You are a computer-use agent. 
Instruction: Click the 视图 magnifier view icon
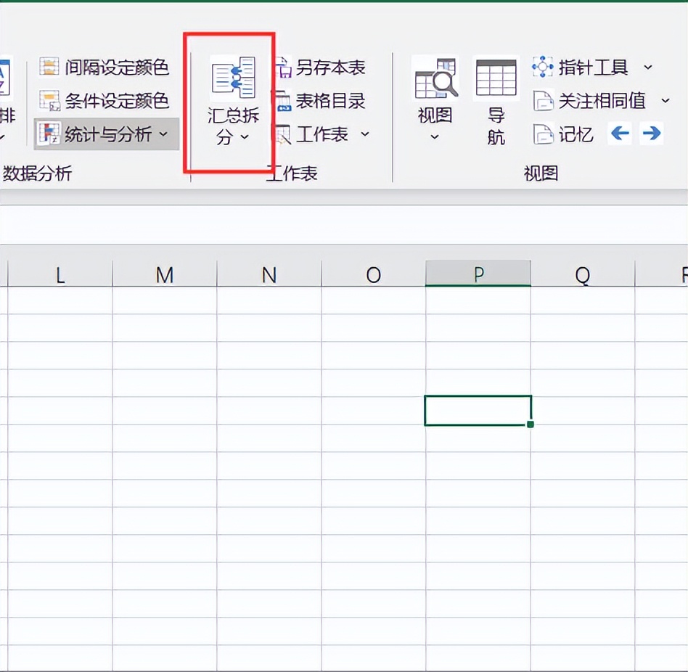point(435,78)
